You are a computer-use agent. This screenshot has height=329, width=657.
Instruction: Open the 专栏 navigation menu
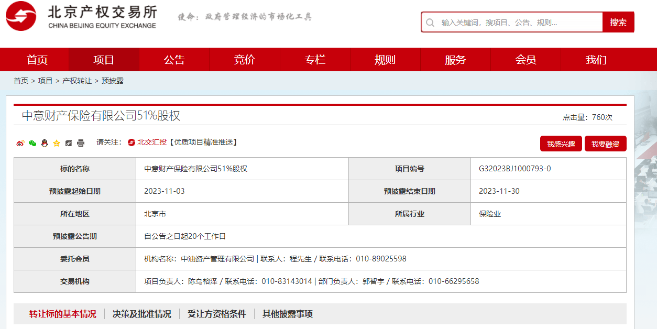click(315, 60)
